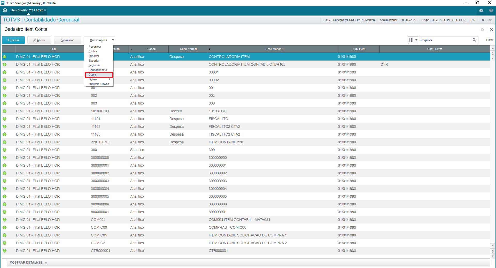The height and width of the screenshot is (268, 496).
Task: Click the green status icon of row 11101
Action: click(5, 119)
